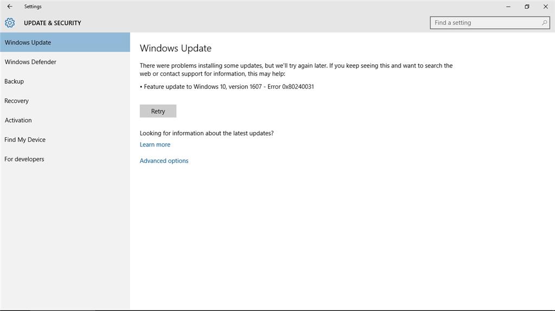Click the Windows Update page heading
The image size is (555, 311).
point(176,48)
